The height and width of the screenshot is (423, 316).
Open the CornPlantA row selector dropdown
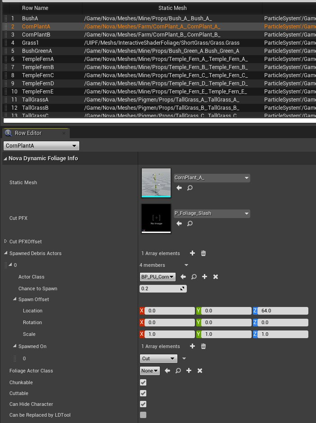coord(41,146)
